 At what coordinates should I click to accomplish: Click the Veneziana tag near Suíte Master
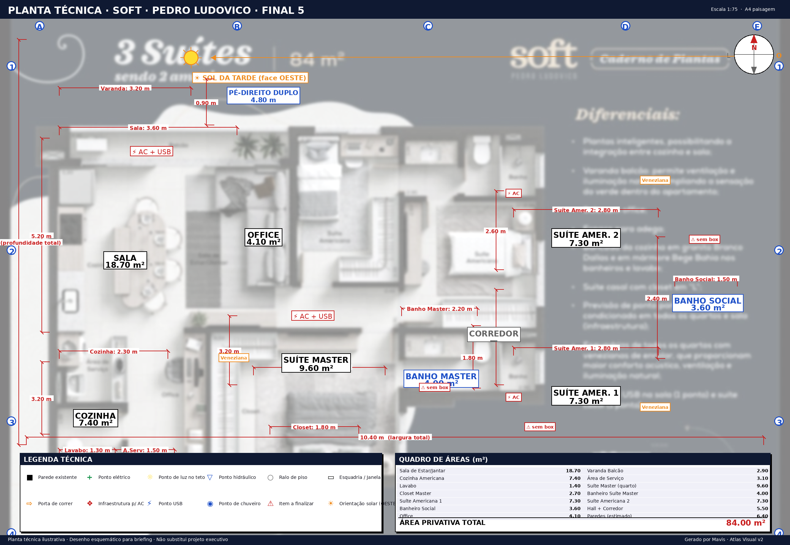(234, 358)
